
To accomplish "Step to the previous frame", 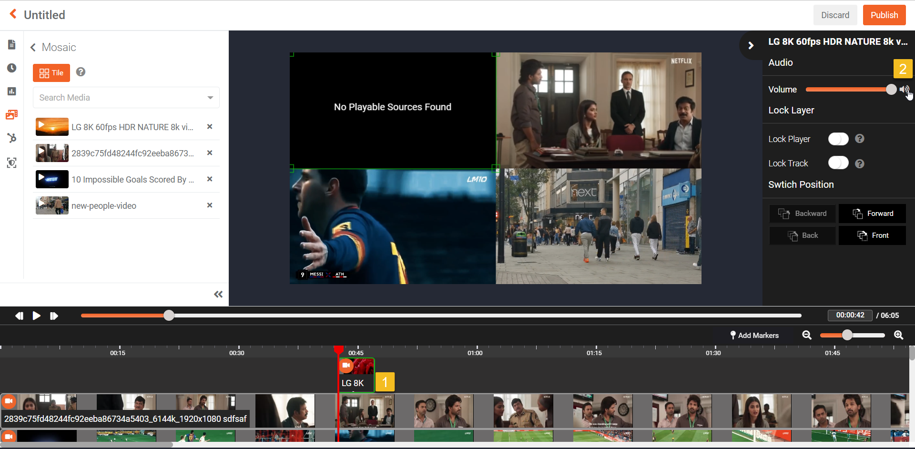I will click(19, 316).
